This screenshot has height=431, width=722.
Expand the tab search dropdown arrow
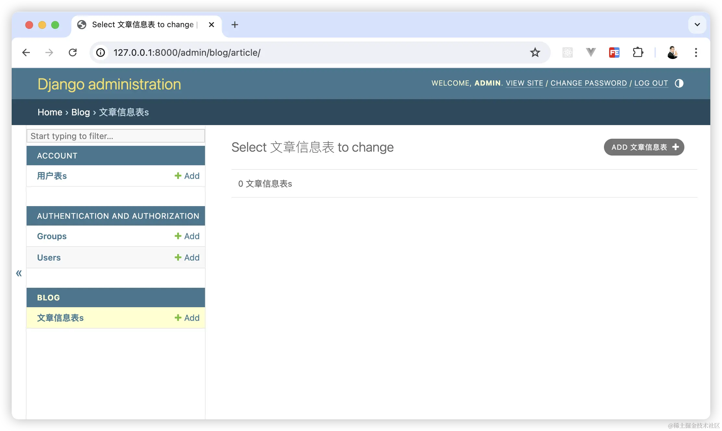pos(697,25)
